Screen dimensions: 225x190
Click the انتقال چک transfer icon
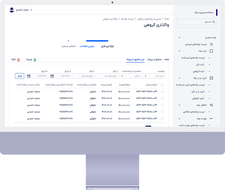(212, 105)
